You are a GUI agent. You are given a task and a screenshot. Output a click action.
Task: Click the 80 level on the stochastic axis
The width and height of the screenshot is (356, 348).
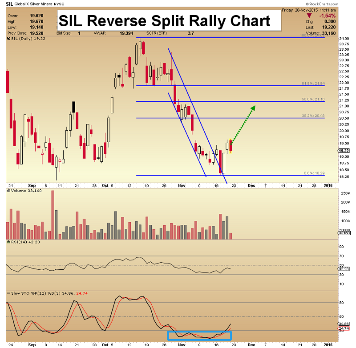[341, 303]
